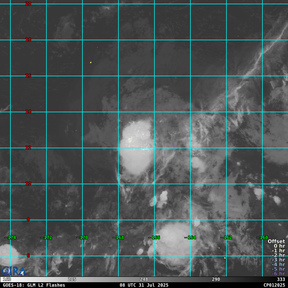Viewport: 288px width, 288px height.
Task: Click the longitude label -168
Action: [118, 238]
